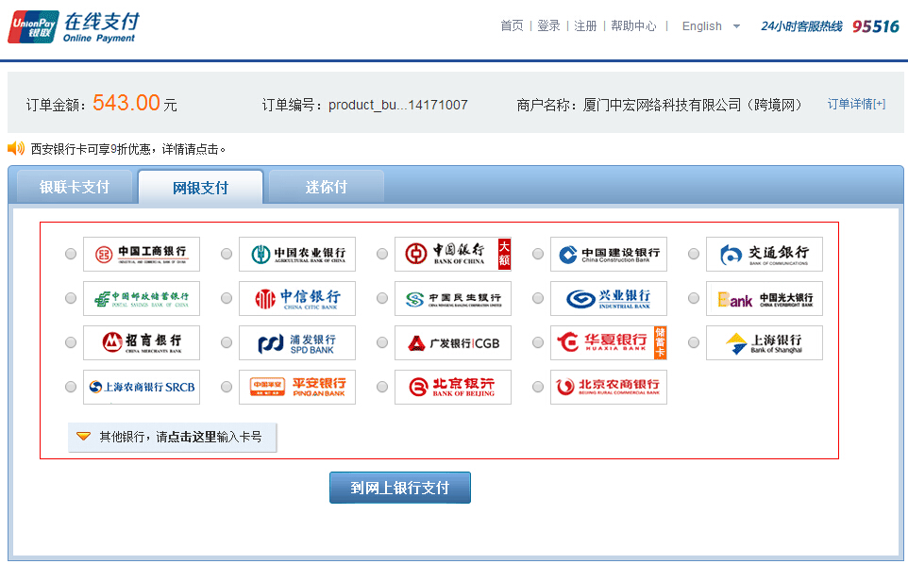
Task: Select the radio button for 浦发银行 SPD Bank
Action: click(227, 342)
